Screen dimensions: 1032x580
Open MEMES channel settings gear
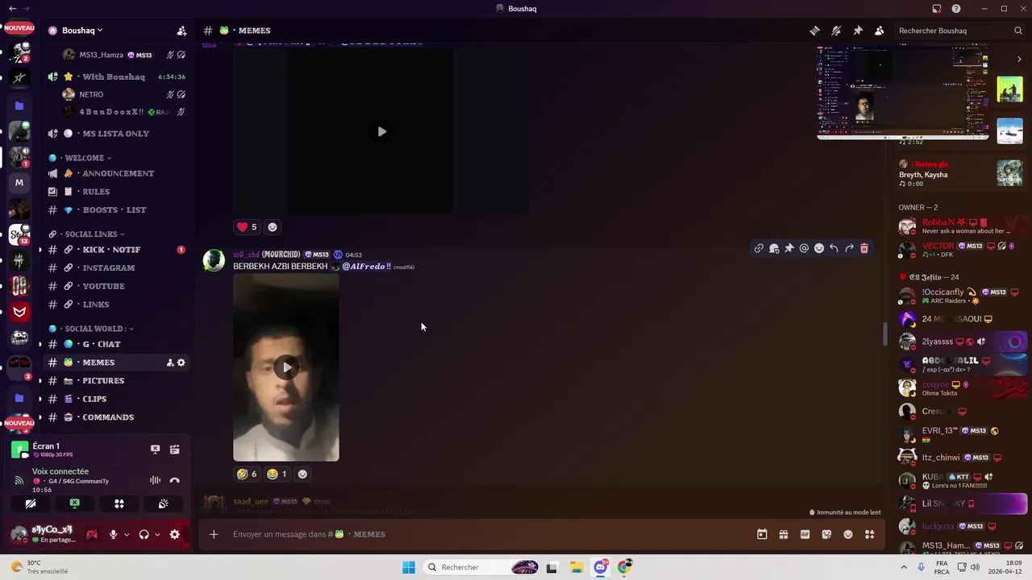coord(181,362)
